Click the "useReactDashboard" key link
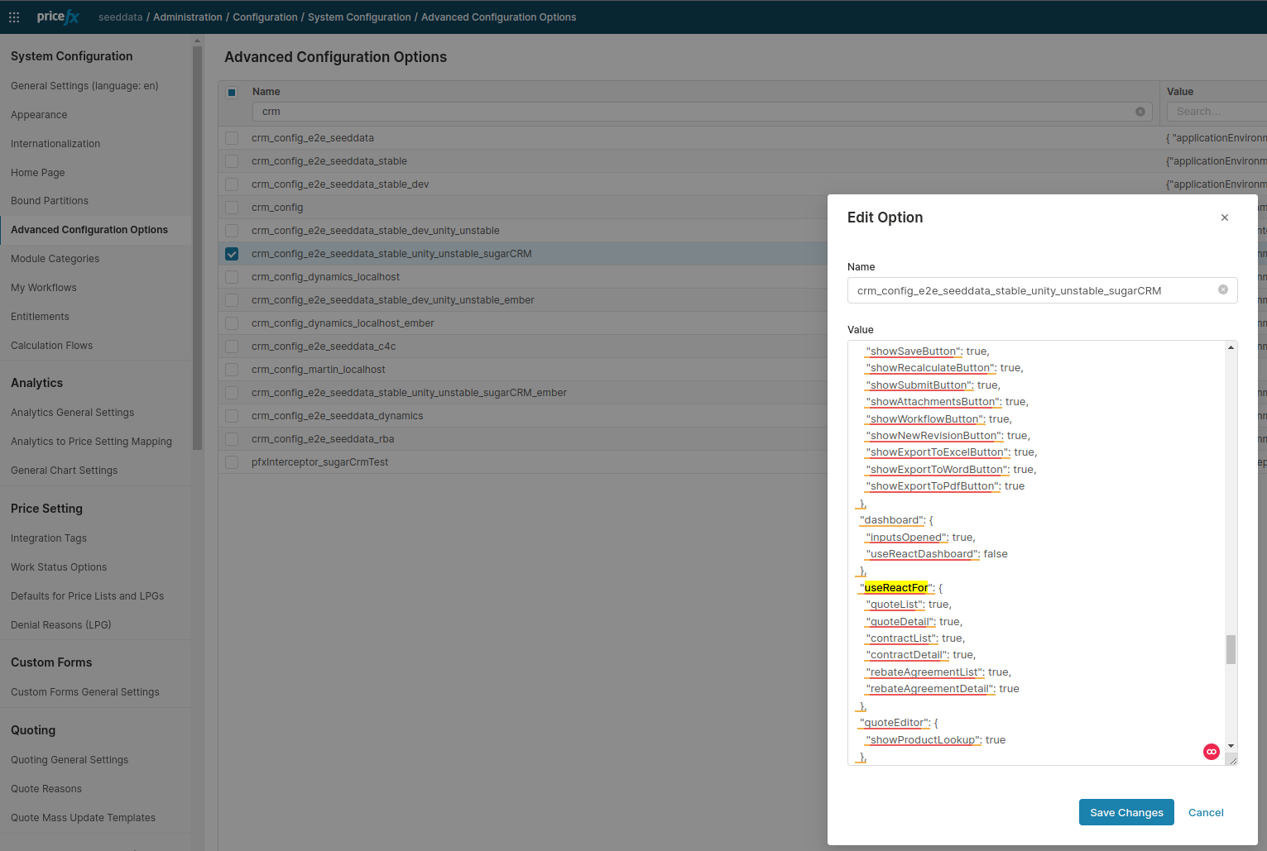This screenshot has height=851, width=1267. click(920, 553)
